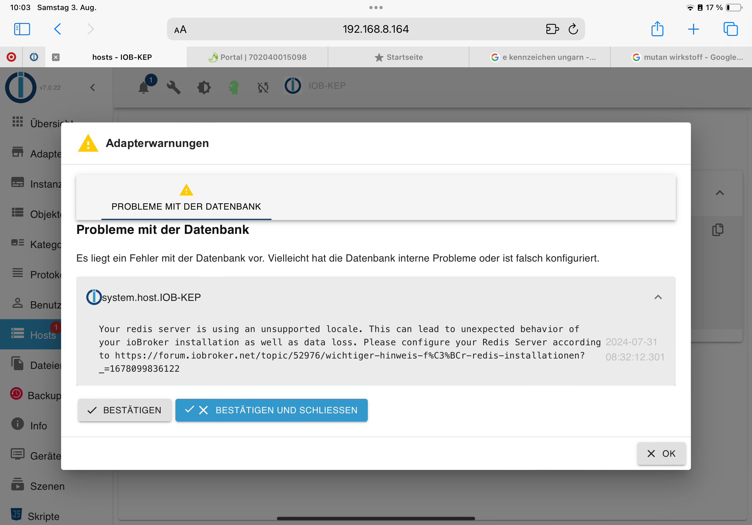Open Info in the sidebar

tap(38, 426)
